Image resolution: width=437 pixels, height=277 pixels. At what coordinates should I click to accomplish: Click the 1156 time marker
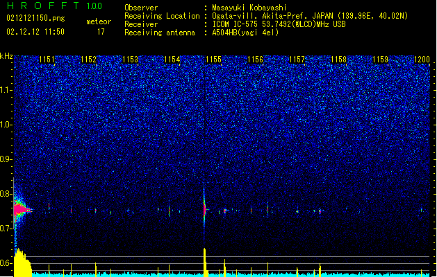(255, 60)
